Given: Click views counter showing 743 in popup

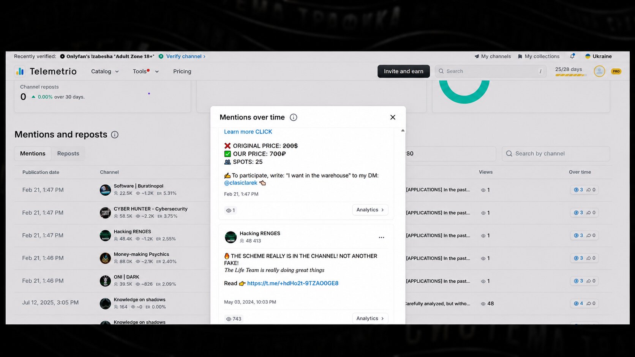Looking at the screenshot, I should (234, 319).
